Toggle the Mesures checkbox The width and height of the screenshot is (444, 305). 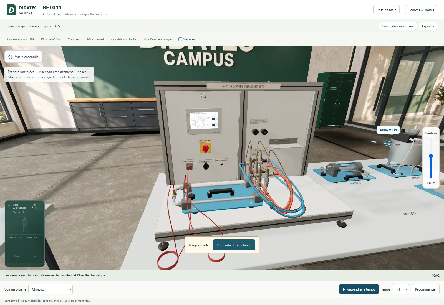tap(180, 39)
